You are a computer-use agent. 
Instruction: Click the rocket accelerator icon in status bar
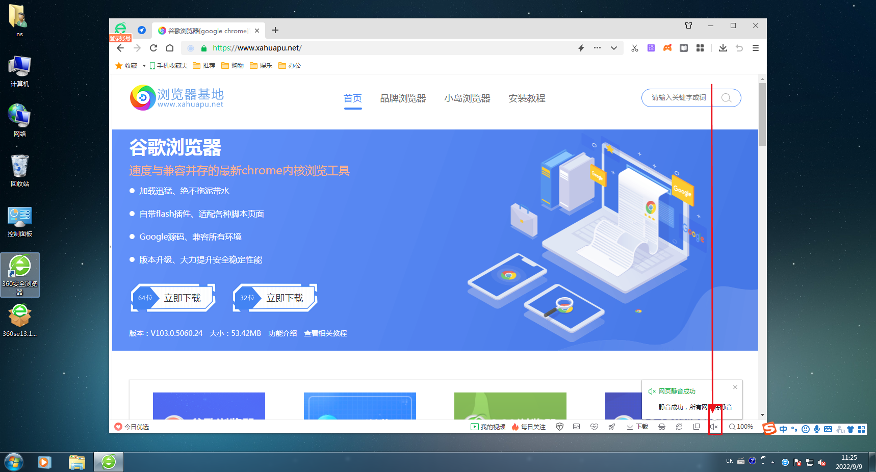pyautogui.click(x=611, y=427)
